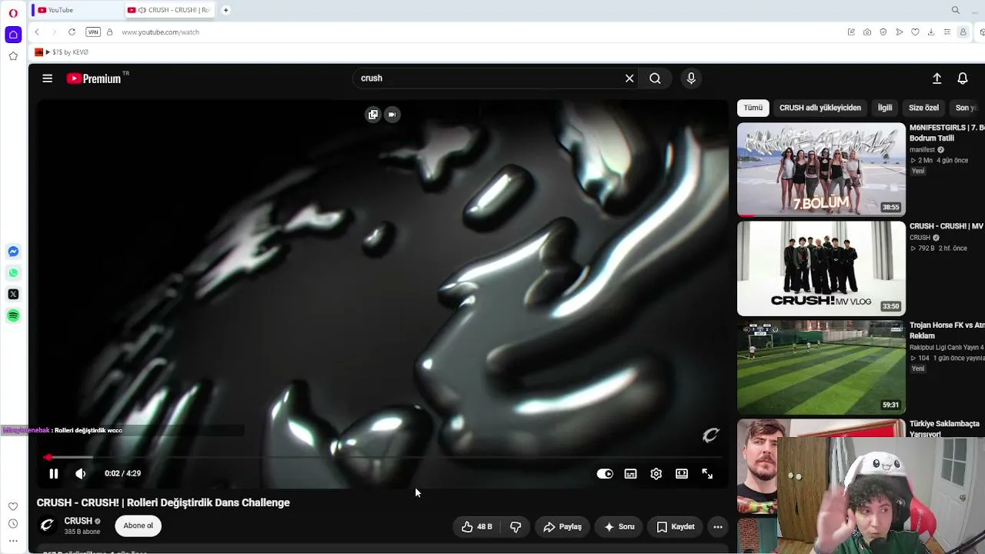Go back to the previous page
The image size is (985, 554).
[37, 32]
